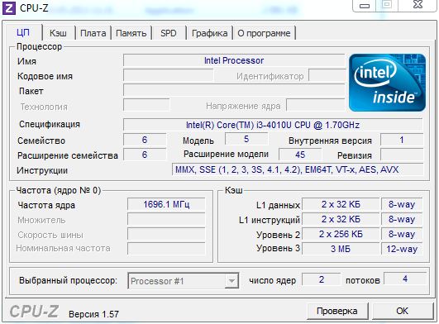The width and height of the screenshot is (439, 324).
Task: Click the Модель value 5
Action: tap(246, 139)
